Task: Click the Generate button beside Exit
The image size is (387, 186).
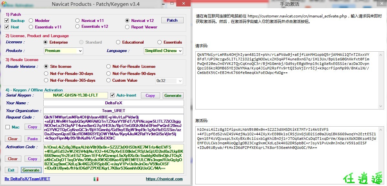Action: pyautogui.click(x=31, y=170)
